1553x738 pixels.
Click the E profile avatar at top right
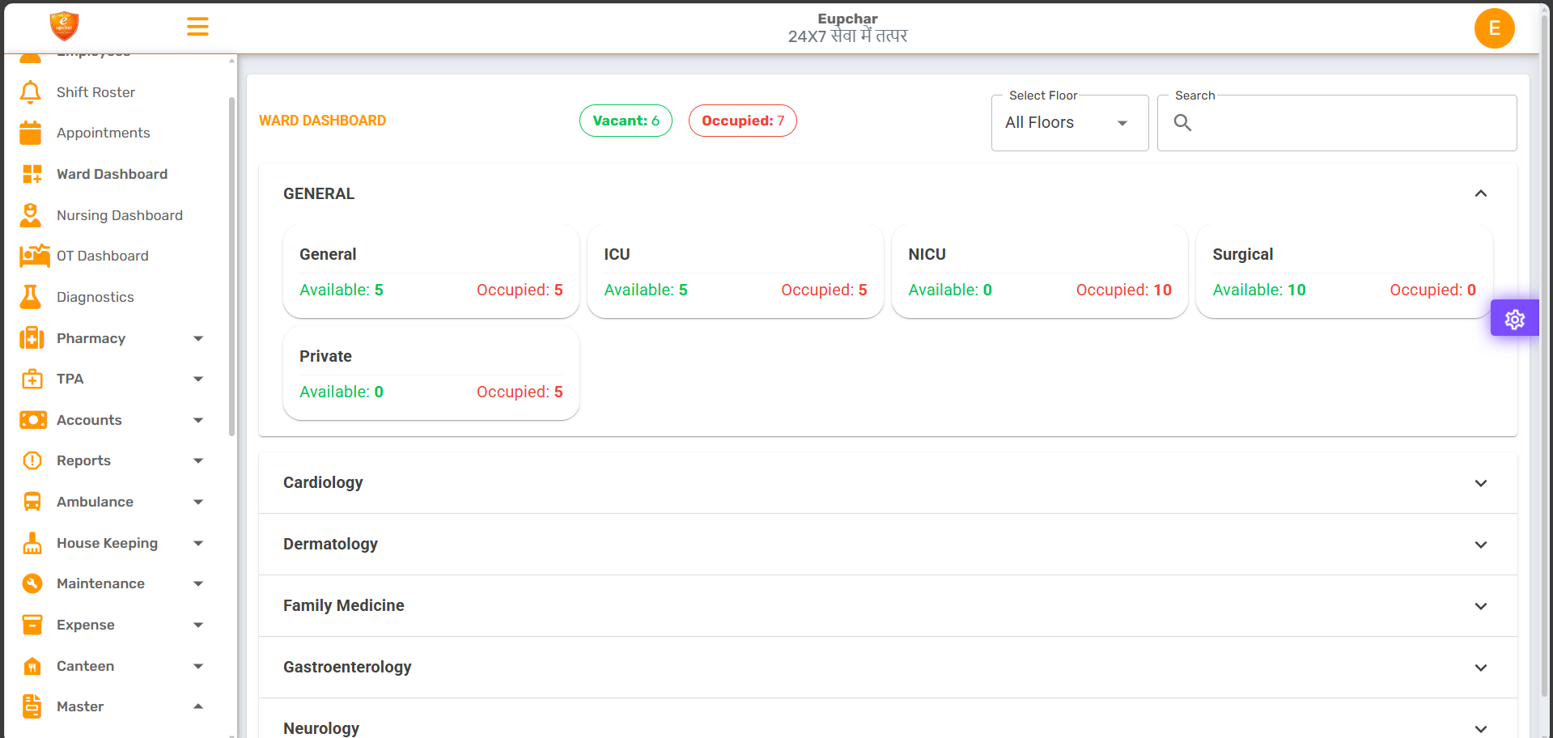coord(1494,28)
